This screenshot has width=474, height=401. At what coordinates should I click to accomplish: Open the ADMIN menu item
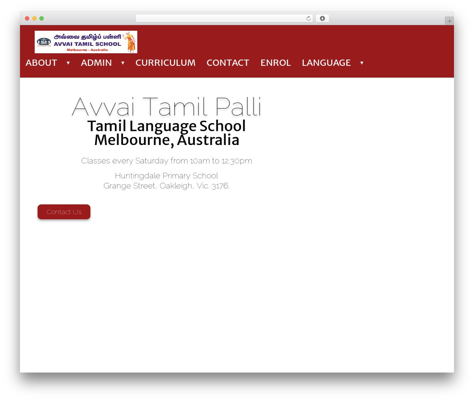pyautogui.click(x=96, y=63)
